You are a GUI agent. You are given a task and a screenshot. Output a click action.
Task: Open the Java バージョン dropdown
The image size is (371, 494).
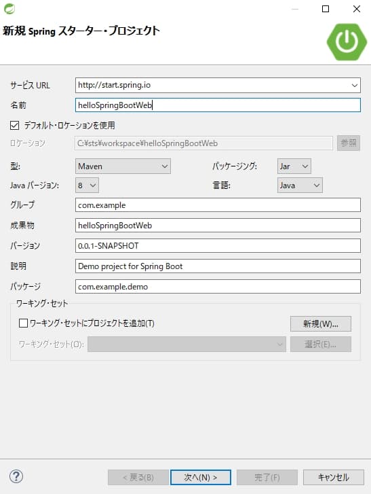(87, 186)
